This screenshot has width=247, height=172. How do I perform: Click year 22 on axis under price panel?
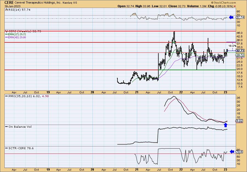click(181, 92)
